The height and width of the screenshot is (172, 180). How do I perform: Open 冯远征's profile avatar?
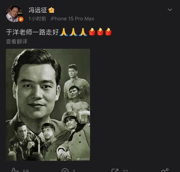14,14
